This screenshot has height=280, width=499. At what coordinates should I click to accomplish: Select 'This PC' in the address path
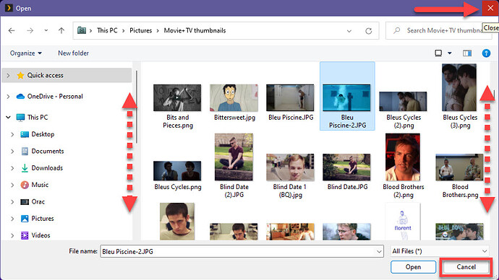click(x=107, y=30)
